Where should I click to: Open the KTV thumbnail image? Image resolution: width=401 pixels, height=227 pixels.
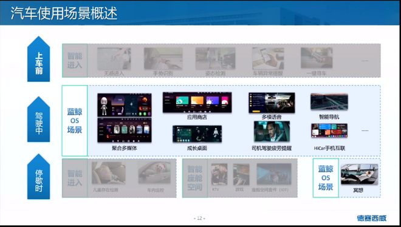pyautogui.click(x=219, y=175)
